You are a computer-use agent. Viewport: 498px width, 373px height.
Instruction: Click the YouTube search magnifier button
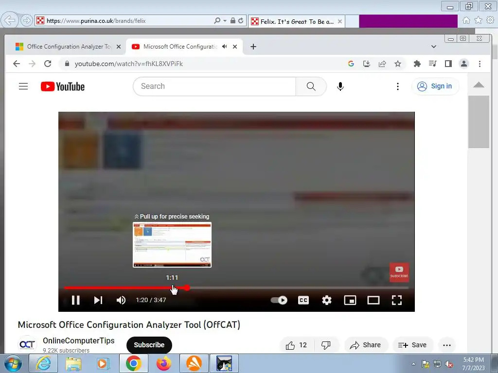(x=311, y=86)
